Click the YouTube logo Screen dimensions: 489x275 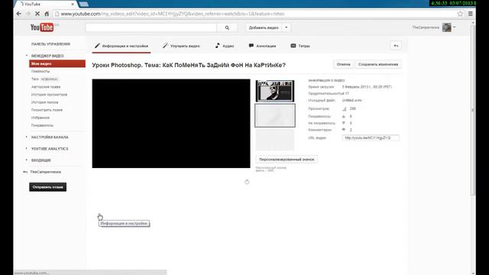coord(42,27)
